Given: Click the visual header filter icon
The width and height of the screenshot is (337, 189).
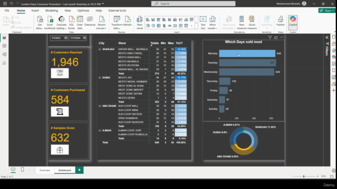Looking at the screenshot, I should (270, 37).
